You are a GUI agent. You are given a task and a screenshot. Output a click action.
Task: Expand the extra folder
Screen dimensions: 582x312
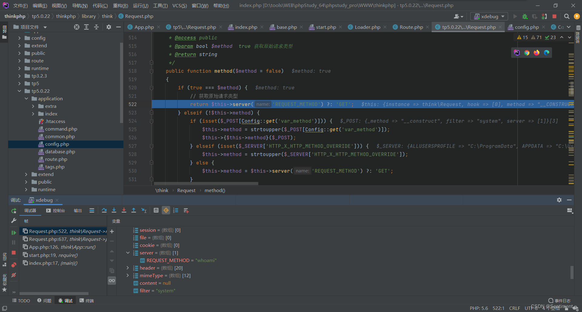pos(33,106)
